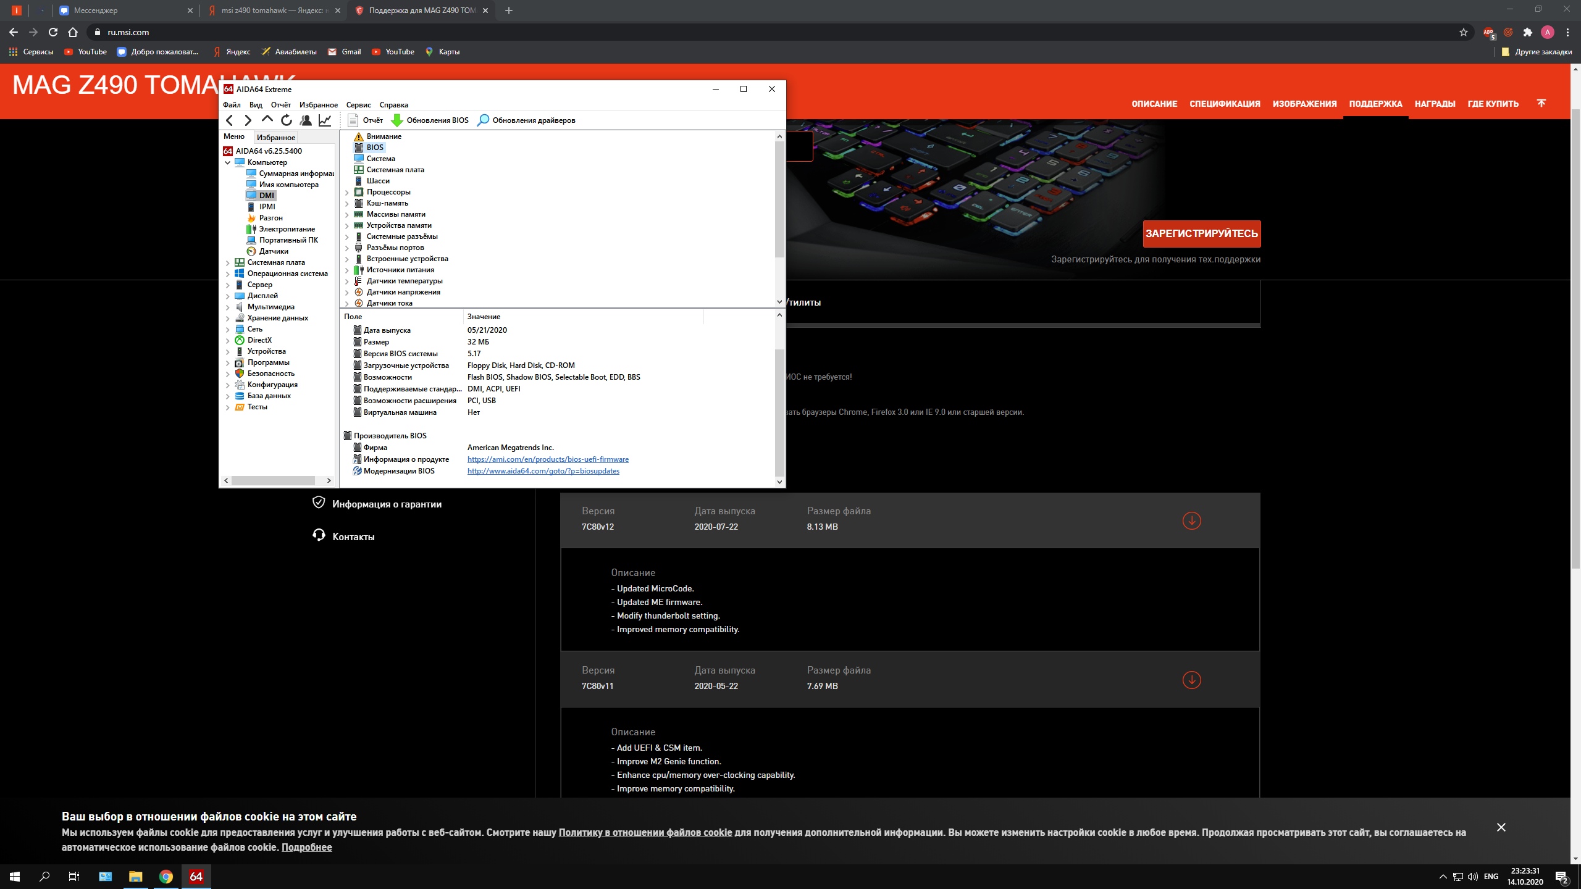Click the left pane horizontal scrollbar
1581x889 pixels.
(x=273, y=480)
